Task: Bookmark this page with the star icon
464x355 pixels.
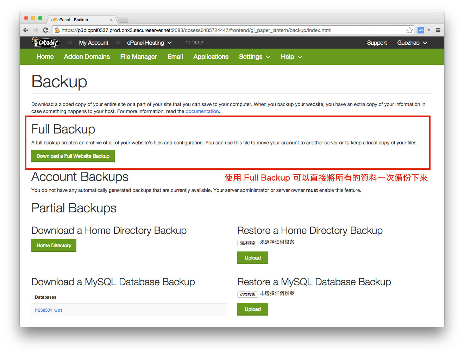Action: click(x=409, y=30)
